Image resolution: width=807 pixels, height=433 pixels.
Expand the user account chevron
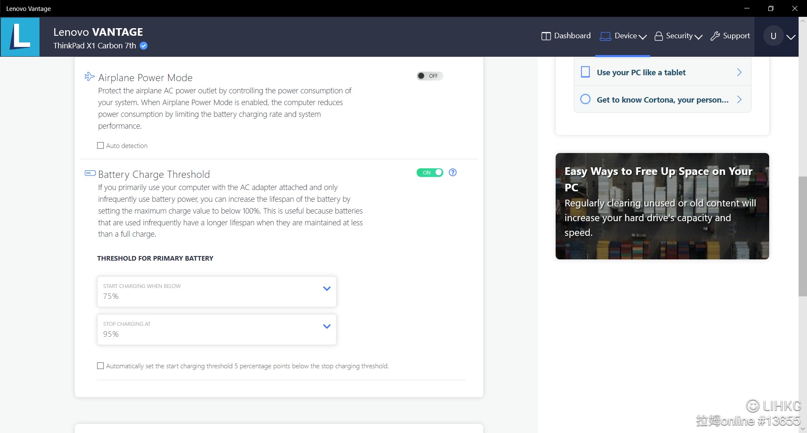click(x=791, y=37)
